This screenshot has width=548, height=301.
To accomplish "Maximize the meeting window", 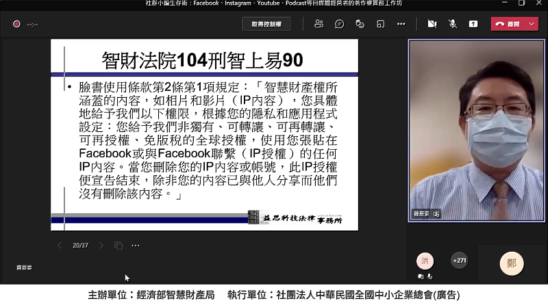I will [x=522, y=3].
